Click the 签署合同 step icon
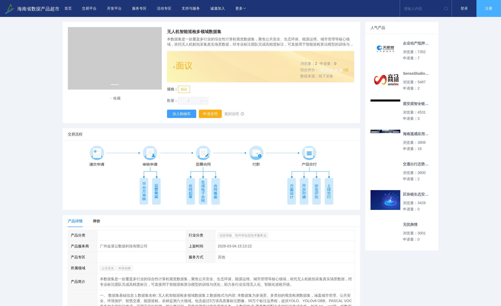The image size is (501, 306). 203,153
